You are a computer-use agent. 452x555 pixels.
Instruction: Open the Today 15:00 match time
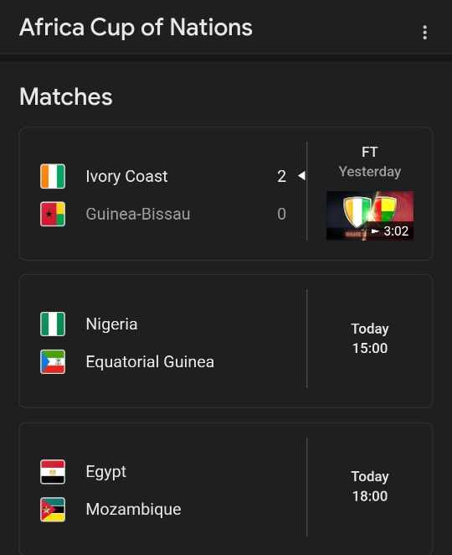click(x=370, y=339)
